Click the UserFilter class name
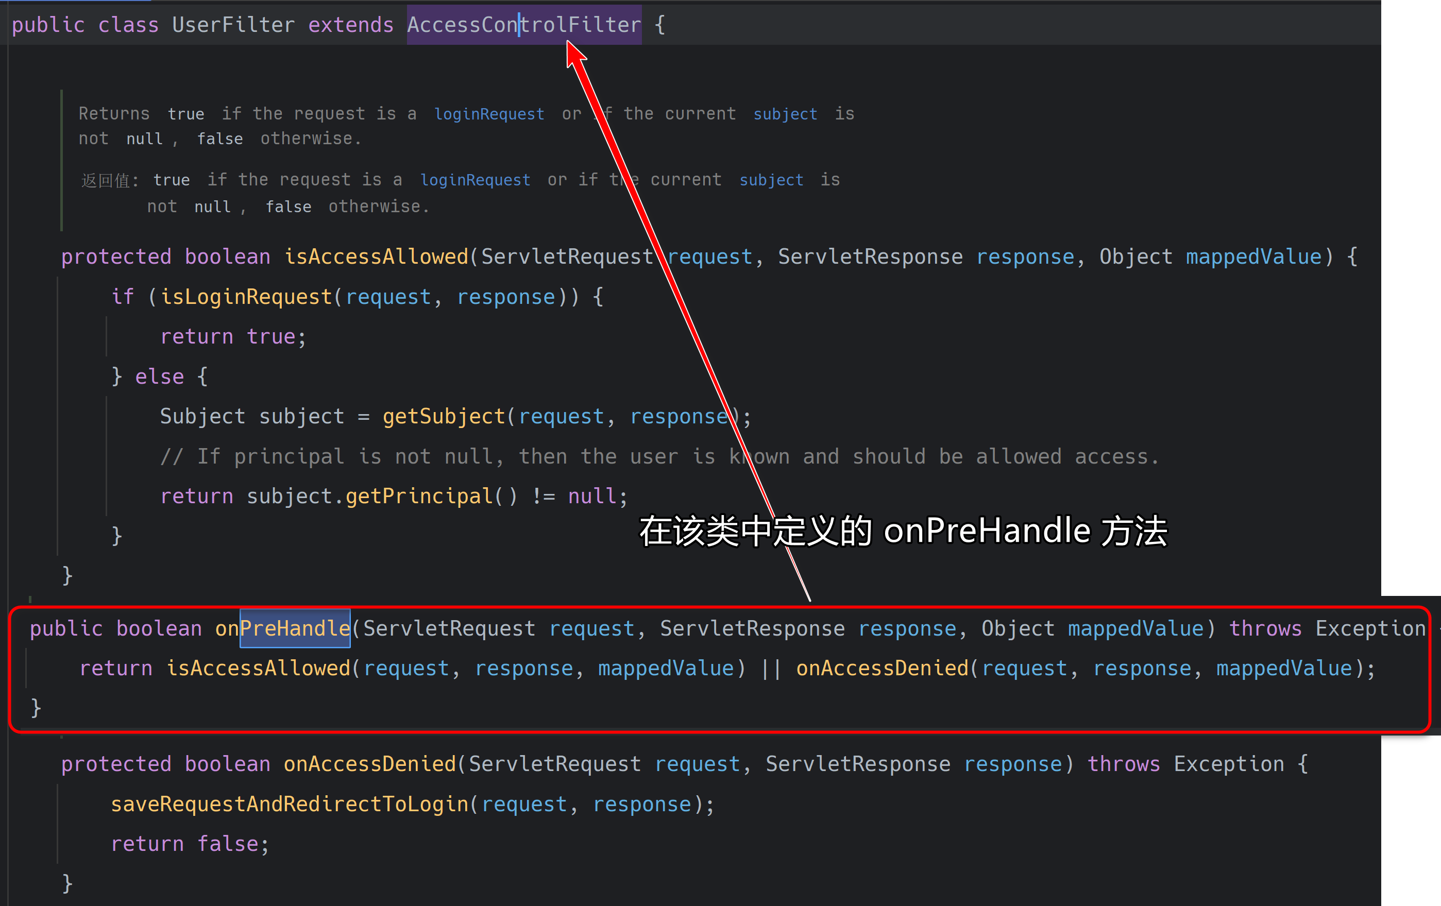This screenshot has width=1441, height=906. point(233,25)
